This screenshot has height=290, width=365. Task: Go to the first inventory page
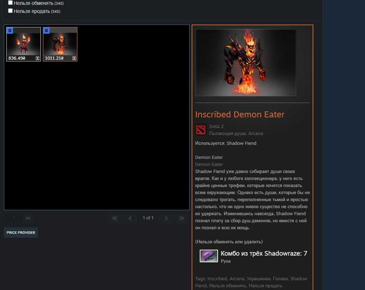click(x=114, y=218)
